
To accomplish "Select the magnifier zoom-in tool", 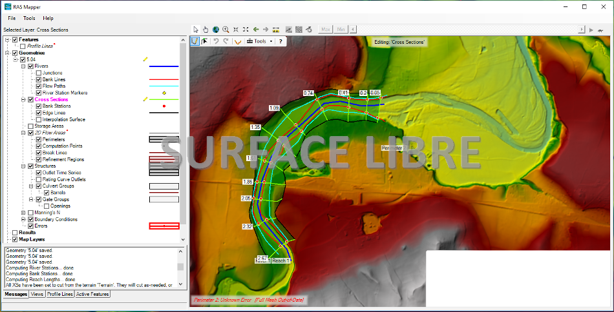I will [226, 30].
